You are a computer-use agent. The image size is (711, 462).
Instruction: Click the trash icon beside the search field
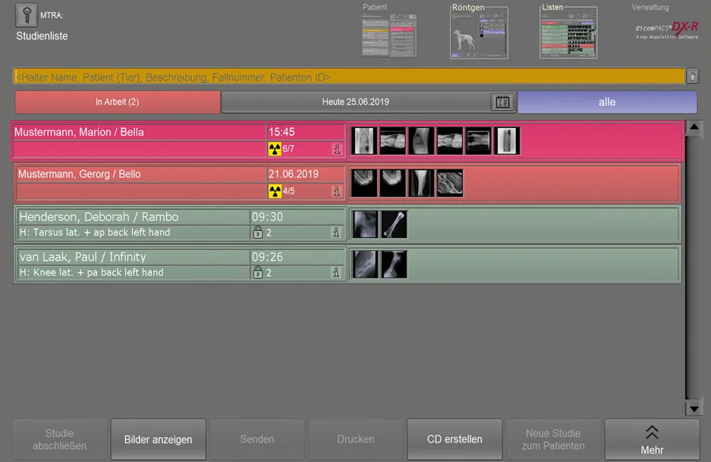click(692, 77)
